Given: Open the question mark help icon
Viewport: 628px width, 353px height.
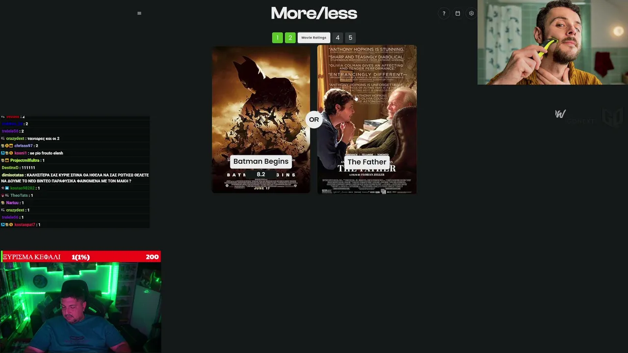Looking at the screenshot, I should coord(444,13).
